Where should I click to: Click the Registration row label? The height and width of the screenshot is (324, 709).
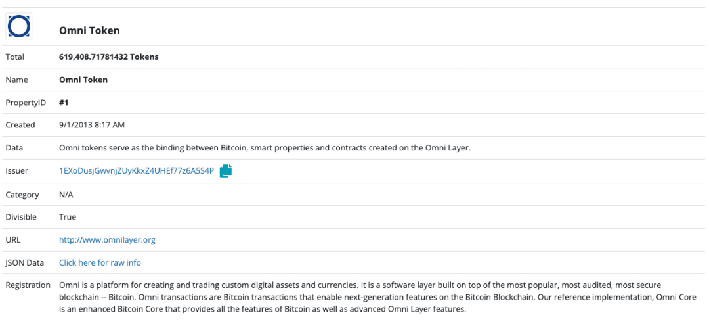(x=28, y=285)
